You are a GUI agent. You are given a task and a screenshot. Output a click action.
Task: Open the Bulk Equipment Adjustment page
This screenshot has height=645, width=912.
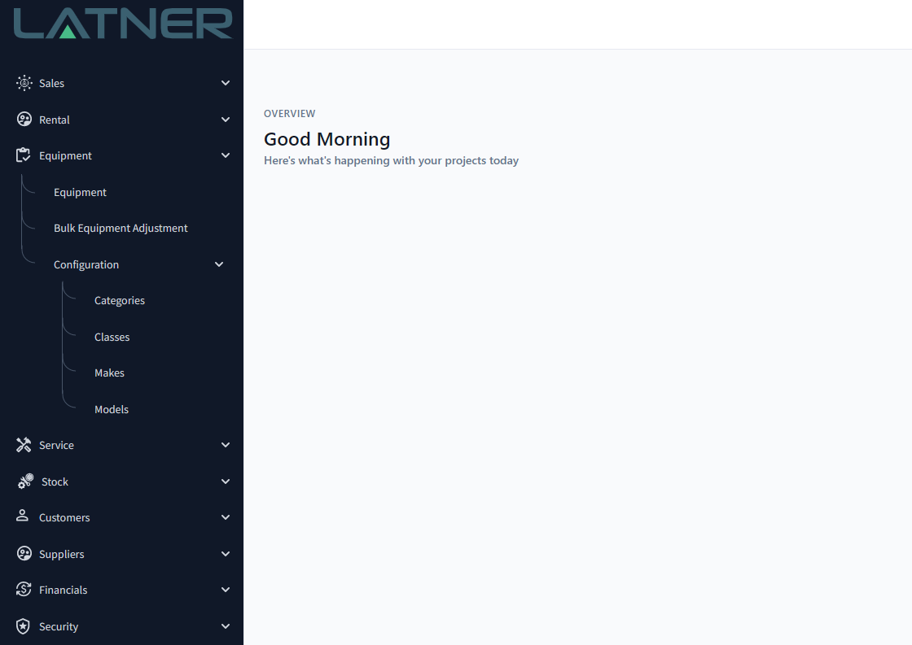tap(121, 229)
